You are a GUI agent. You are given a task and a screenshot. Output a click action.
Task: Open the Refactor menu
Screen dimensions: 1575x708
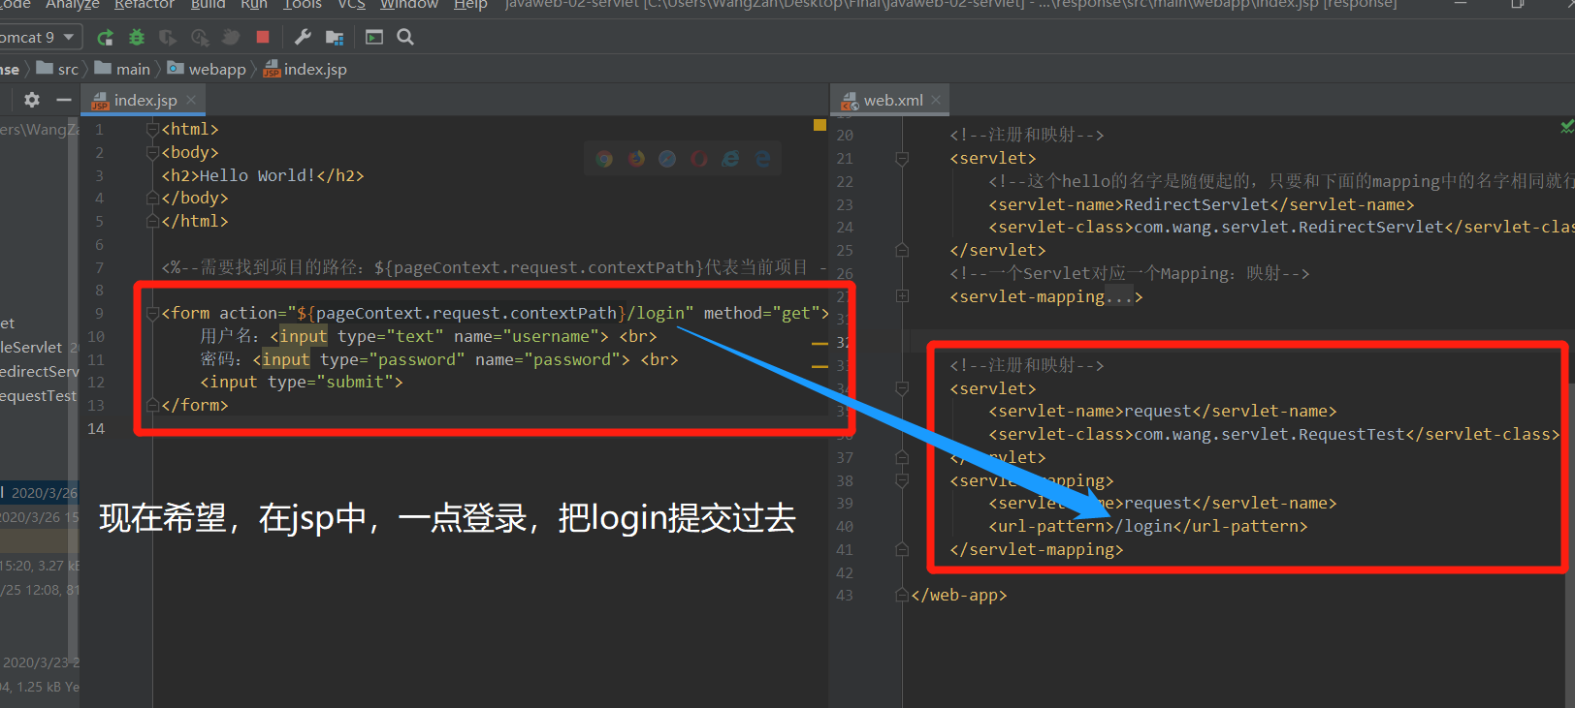pos(145,5)
